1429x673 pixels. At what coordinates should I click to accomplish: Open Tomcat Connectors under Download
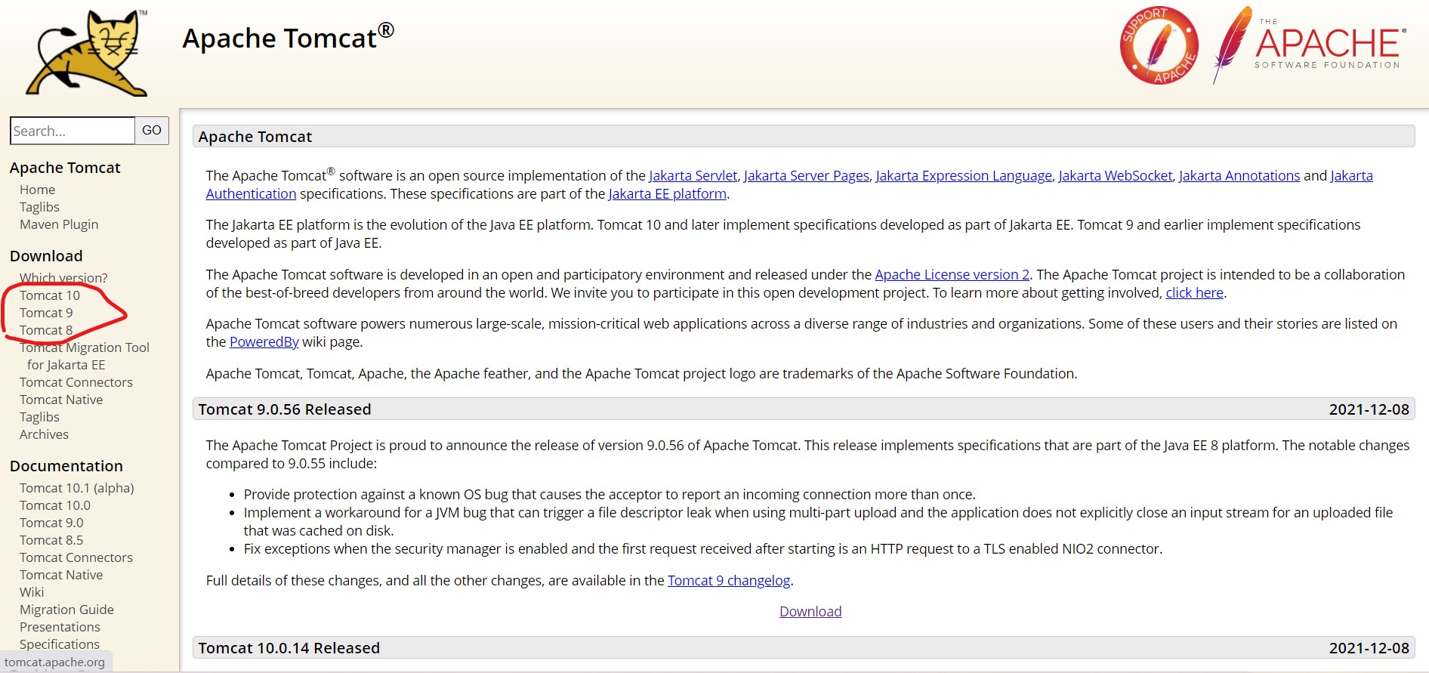point(76,382)
